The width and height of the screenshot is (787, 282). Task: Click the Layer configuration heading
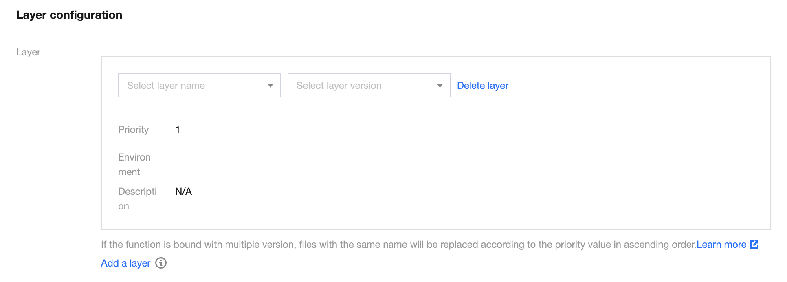69,15
